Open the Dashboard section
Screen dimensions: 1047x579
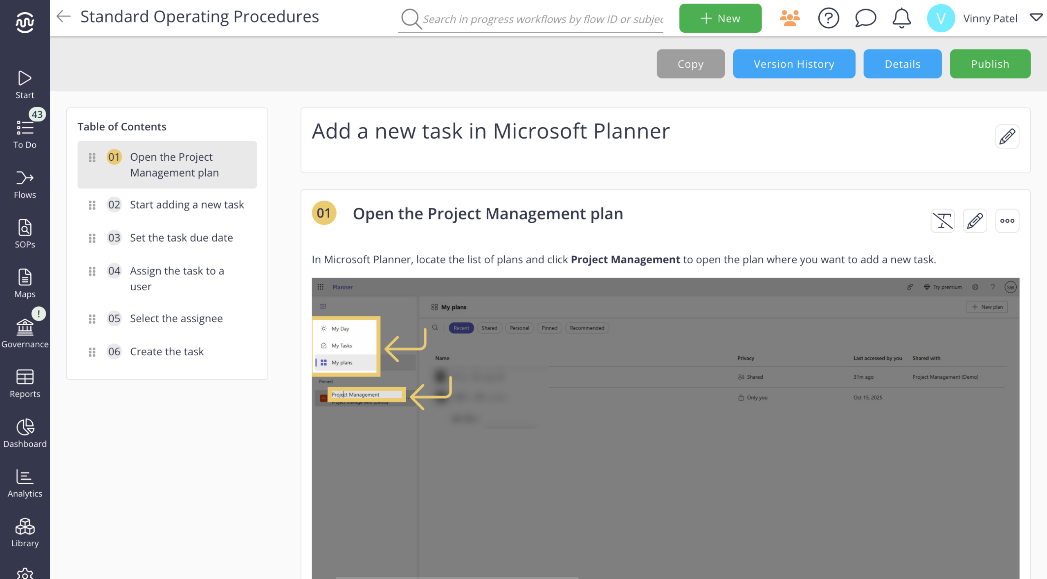click(25, 434)
